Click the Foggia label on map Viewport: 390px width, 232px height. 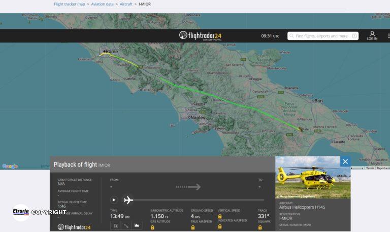pos(256,79)
